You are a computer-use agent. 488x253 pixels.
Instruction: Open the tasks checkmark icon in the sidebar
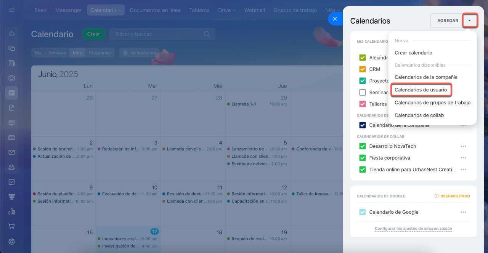point(11,182)
